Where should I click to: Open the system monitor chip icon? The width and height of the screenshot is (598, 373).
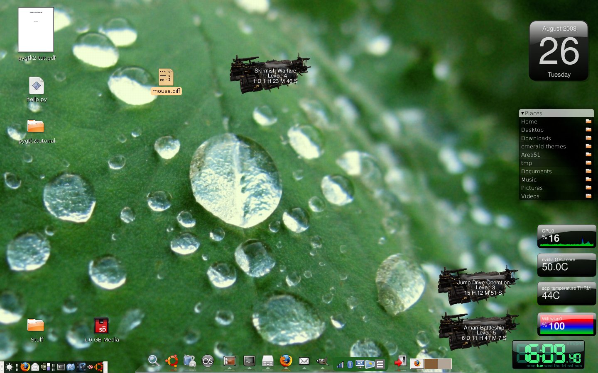click(x=46, y=367)
